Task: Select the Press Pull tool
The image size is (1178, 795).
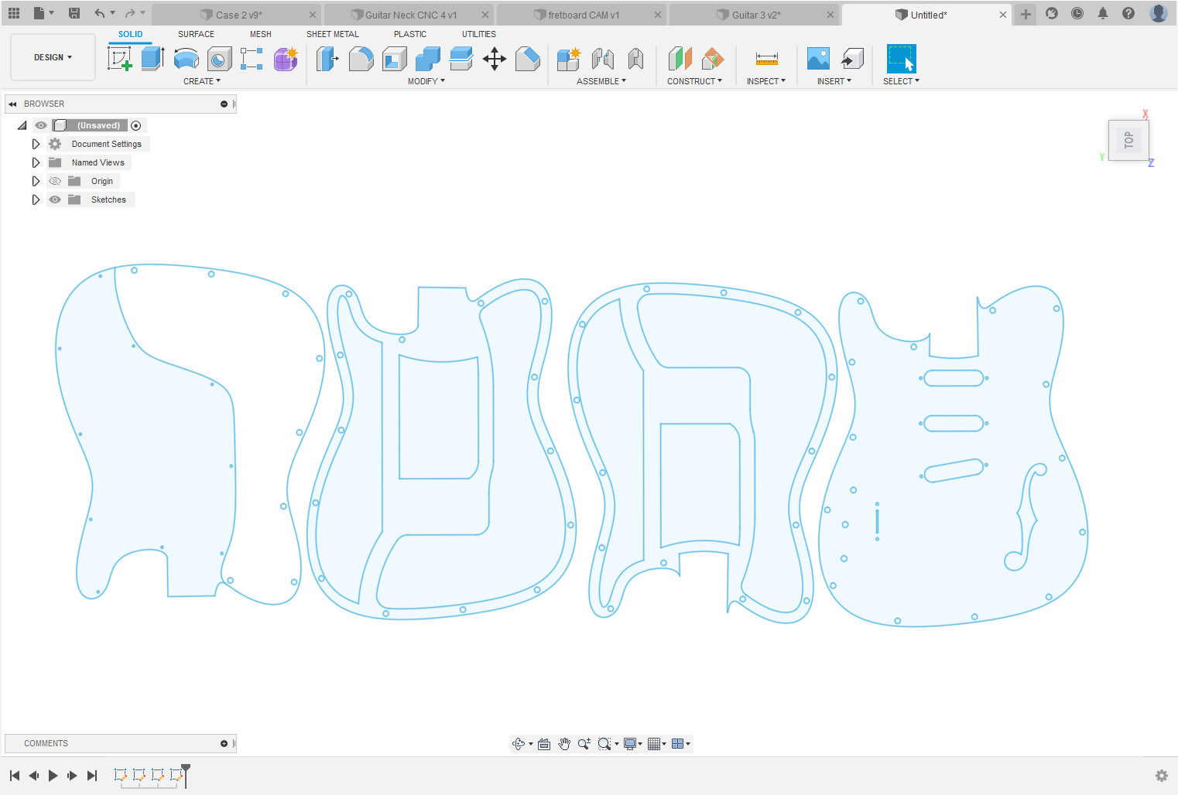Action: [x=327, y=59]
